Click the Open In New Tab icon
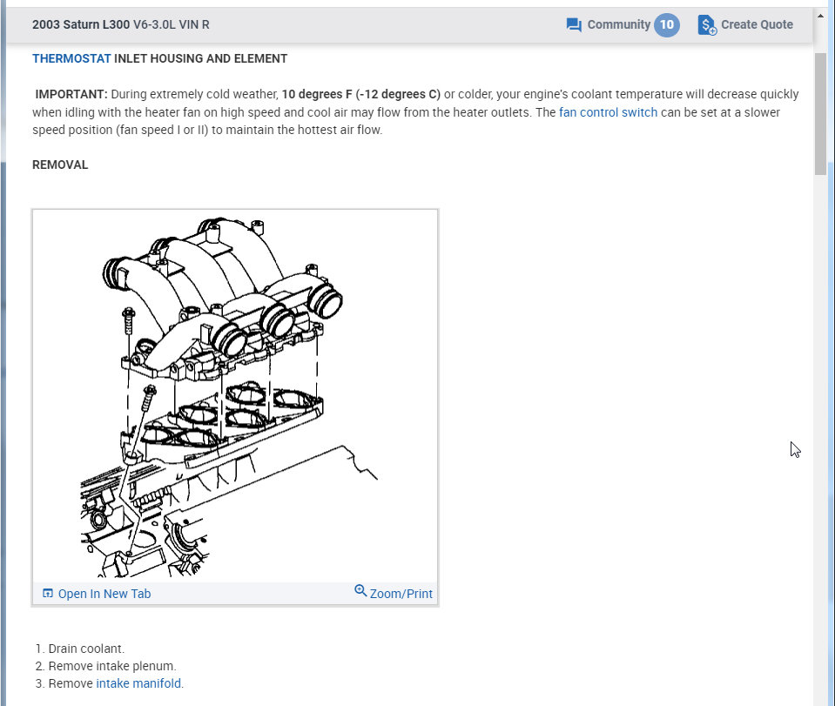Viewport: 835px width, 706px height. coord(47,593)
